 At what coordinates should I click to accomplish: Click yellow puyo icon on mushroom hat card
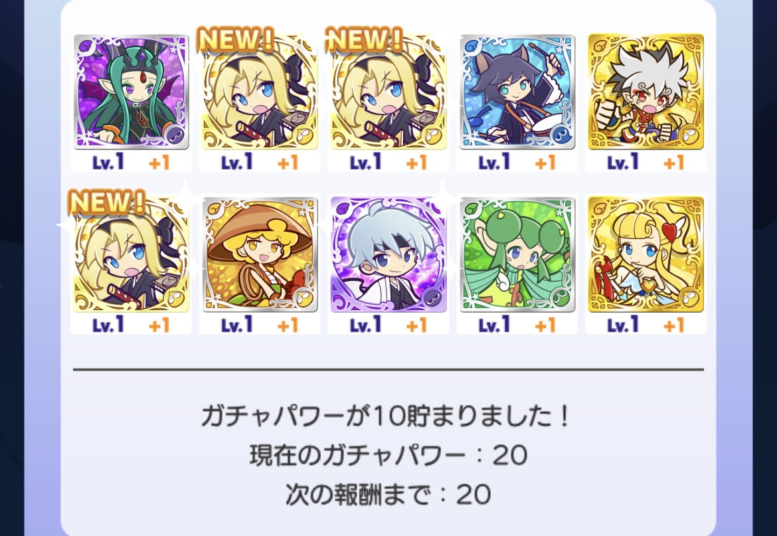coord(303,298)
